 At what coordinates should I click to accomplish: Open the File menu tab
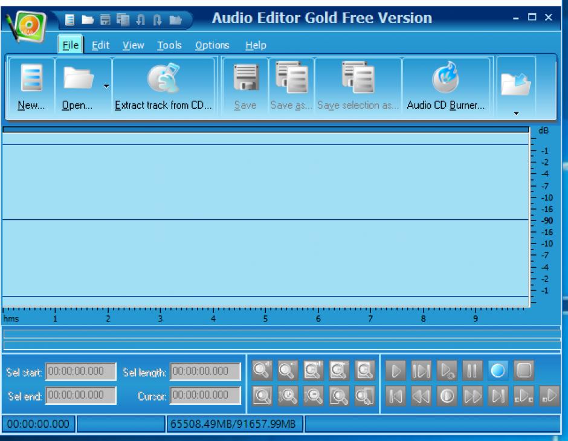coord(71,45)
